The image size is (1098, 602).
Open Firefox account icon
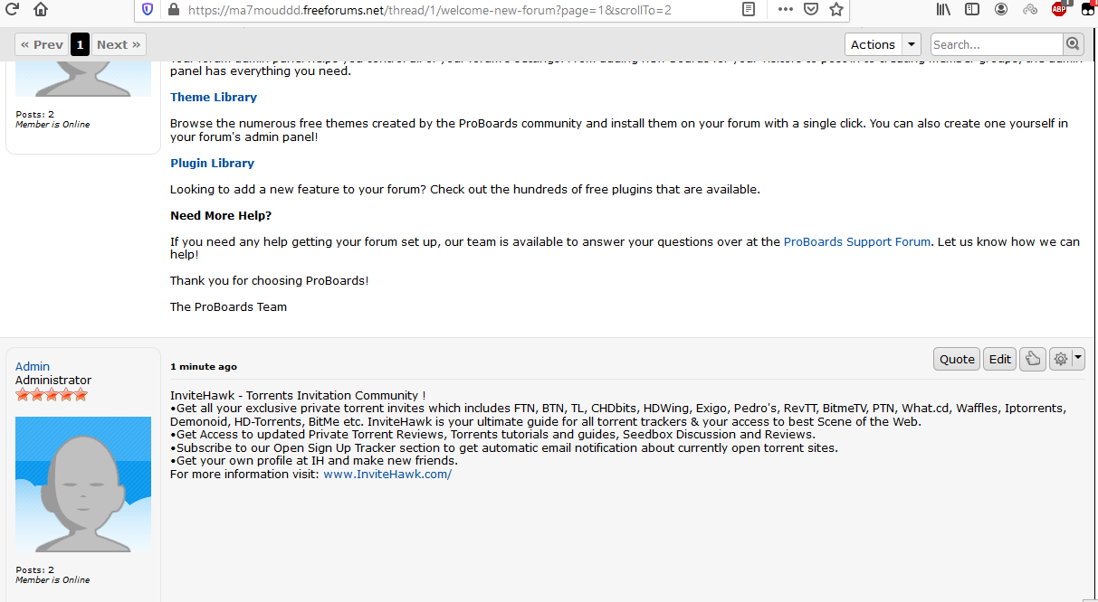coord(1001,9)
